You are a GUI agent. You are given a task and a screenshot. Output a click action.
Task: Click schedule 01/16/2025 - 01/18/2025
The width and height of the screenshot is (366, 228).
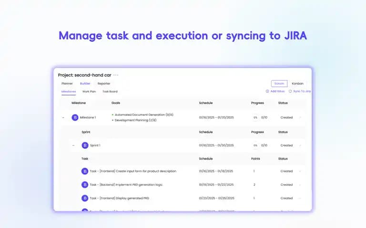point(216,171)
